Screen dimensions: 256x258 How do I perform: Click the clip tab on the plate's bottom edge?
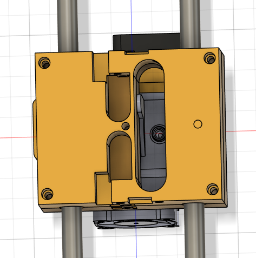click(140, 200)
